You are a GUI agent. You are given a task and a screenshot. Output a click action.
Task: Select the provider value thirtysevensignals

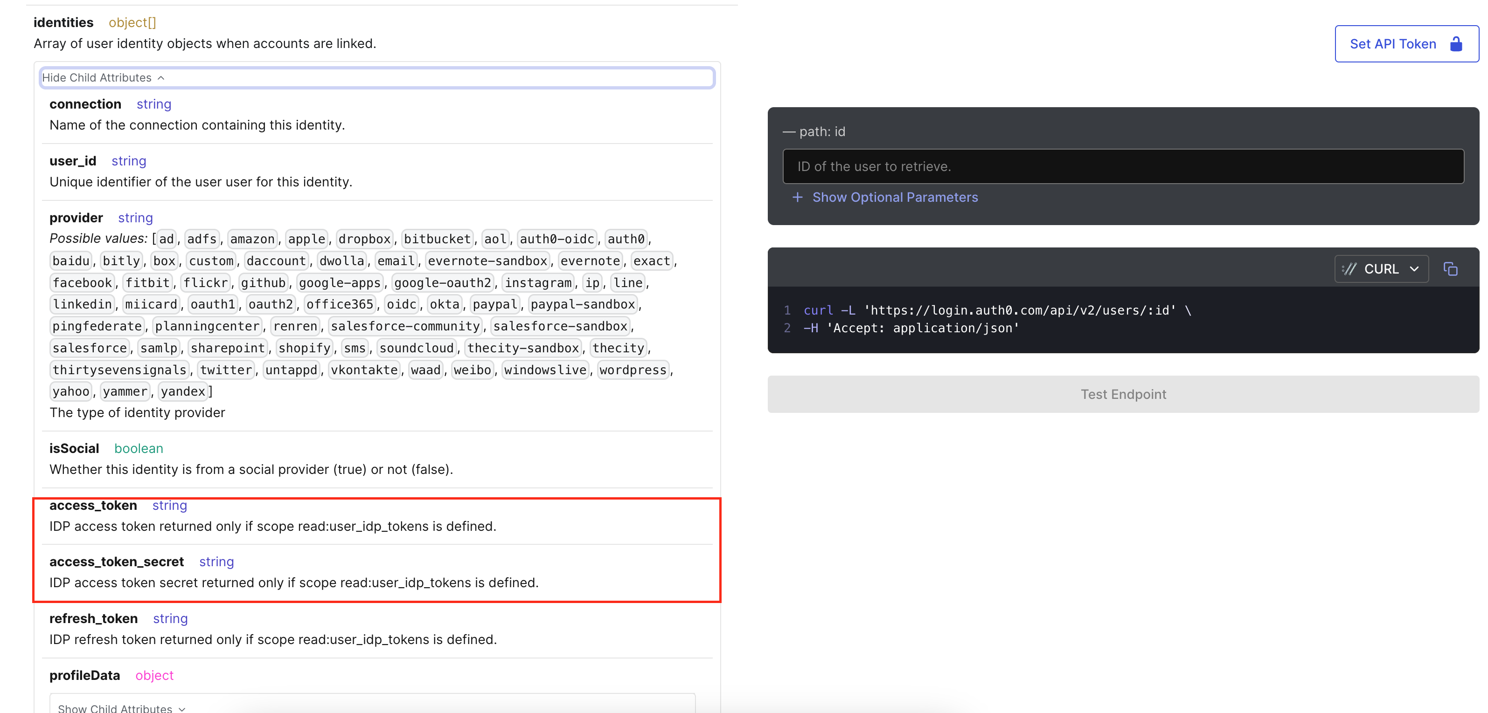tap(119, 370)
